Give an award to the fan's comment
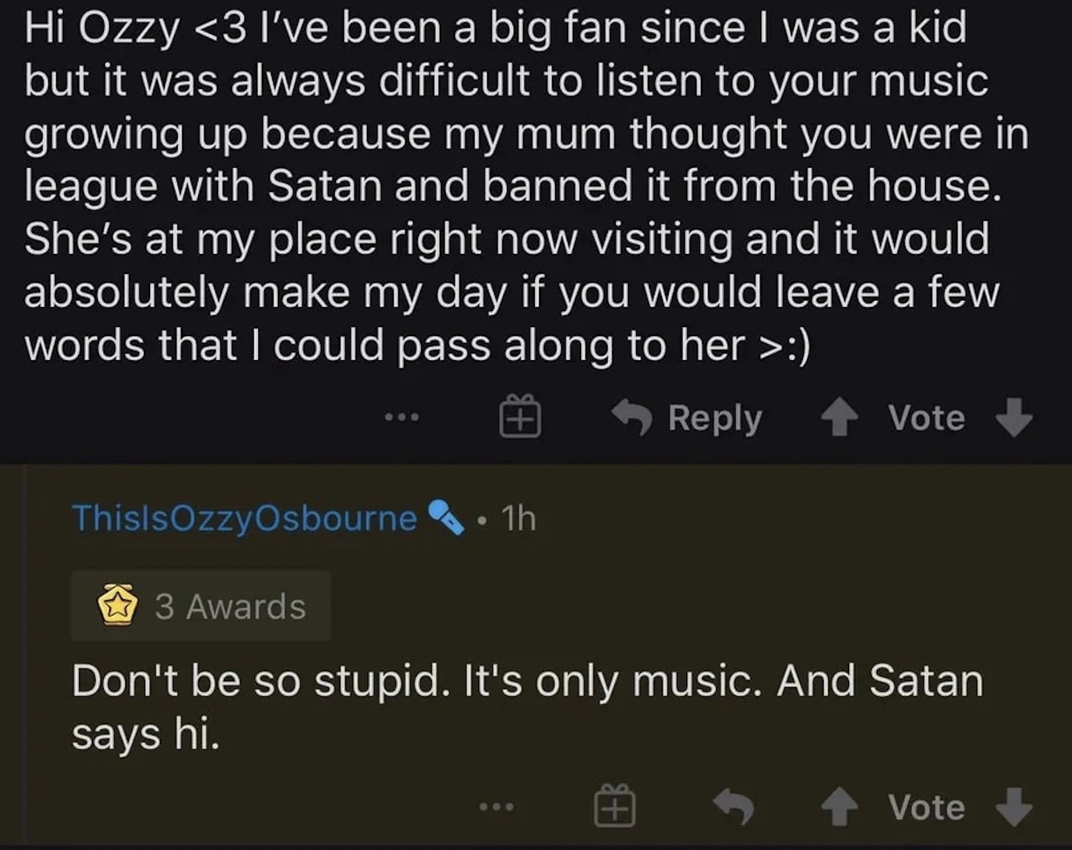This screenshot has width=1072, height=850. click(x=520, y=418)
